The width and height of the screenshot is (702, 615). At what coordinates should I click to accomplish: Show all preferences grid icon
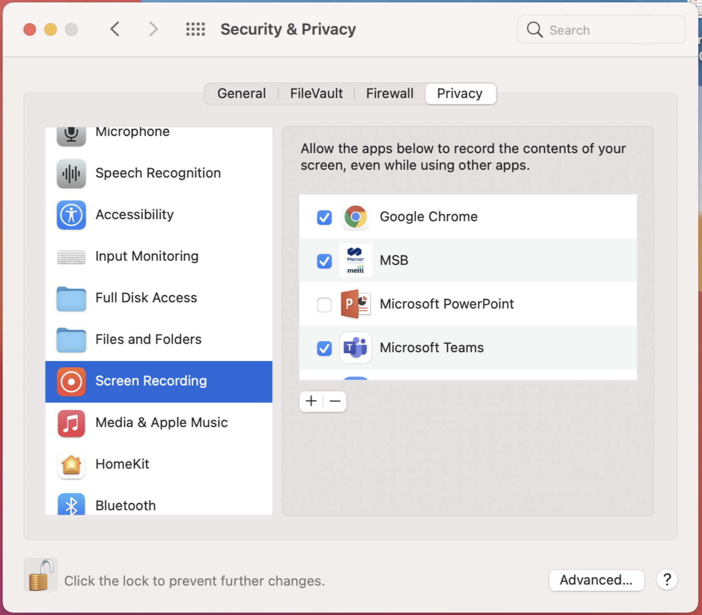point(196,29)
